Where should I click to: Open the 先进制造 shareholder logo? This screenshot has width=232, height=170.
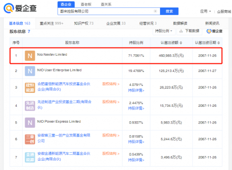coord(30,106)
